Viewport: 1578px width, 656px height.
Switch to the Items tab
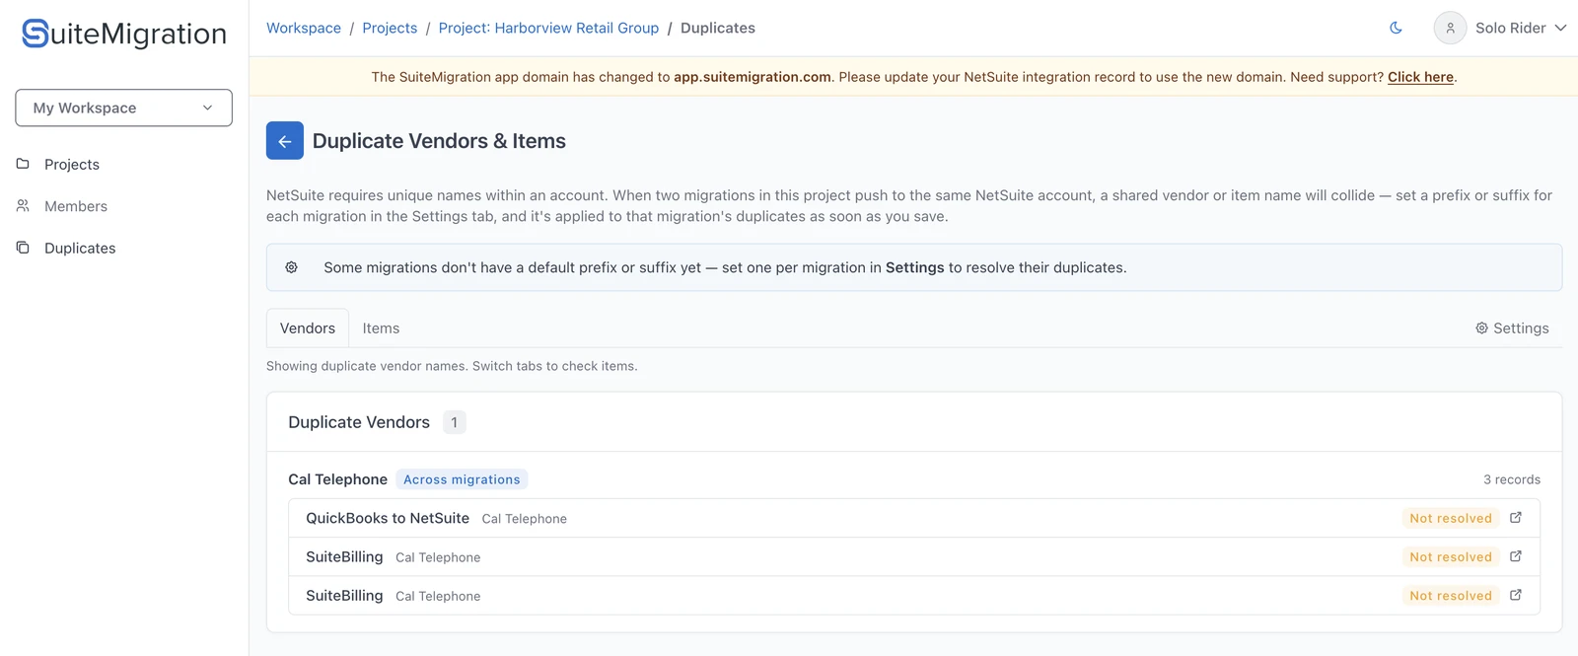[381, 328]
